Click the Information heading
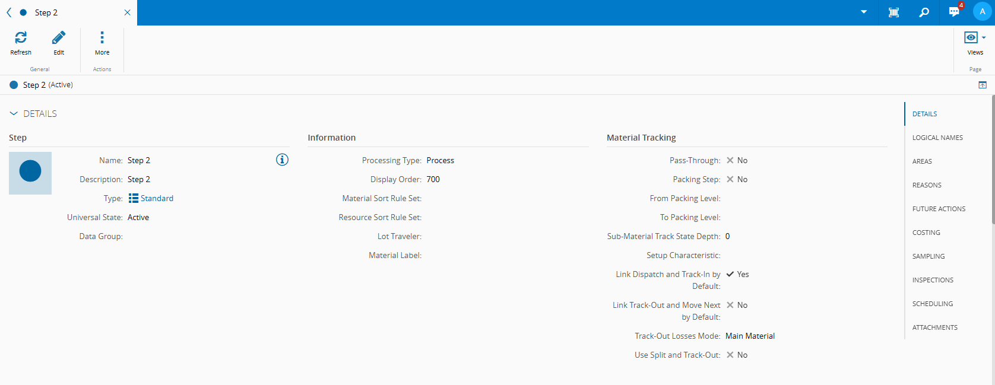The height and width of the screenshot is (385, 995). point(331,138)
